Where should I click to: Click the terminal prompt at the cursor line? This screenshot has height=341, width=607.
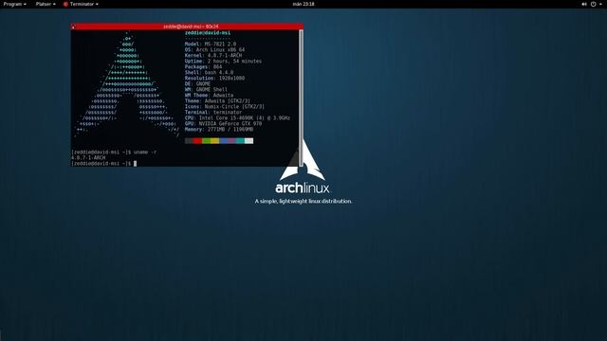click(x=103, y=164)
